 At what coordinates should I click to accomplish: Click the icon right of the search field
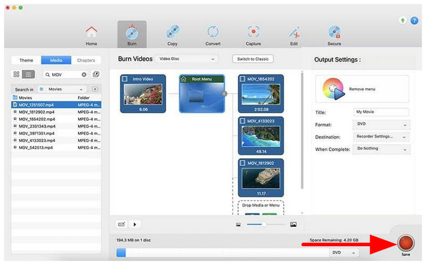point(96,74)
